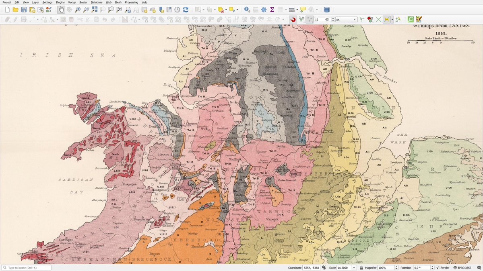The image size is (483, 271).
Task: Expand the measure tool dropdown arrow
Action: (297, 10)
